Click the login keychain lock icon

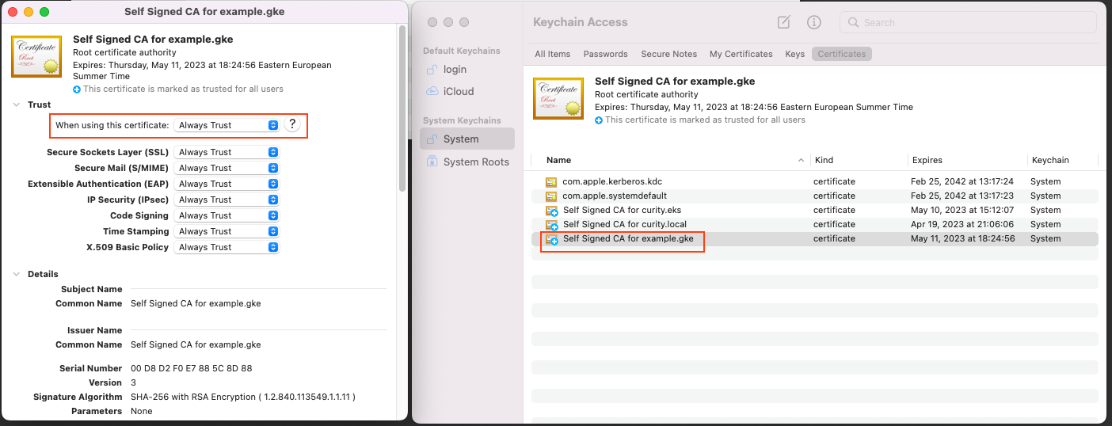pyautogui.click(x=432, y=70)
